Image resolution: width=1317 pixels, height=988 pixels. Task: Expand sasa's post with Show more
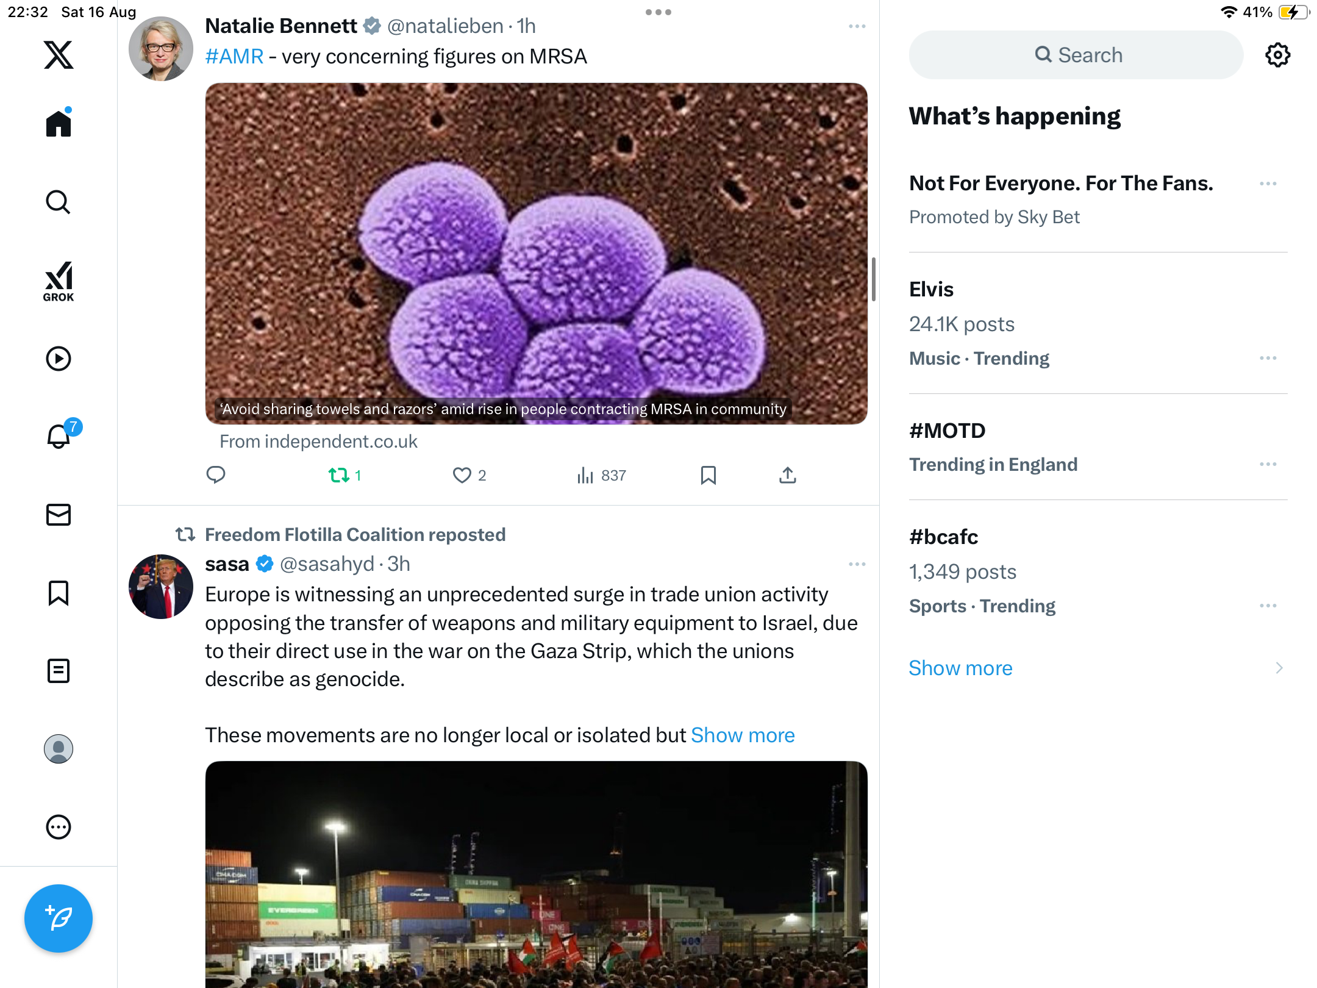[x=743, y=735]
